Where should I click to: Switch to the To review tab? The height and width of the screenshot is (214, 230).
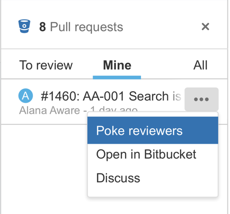pyautogui.click(x=46, y=65)
